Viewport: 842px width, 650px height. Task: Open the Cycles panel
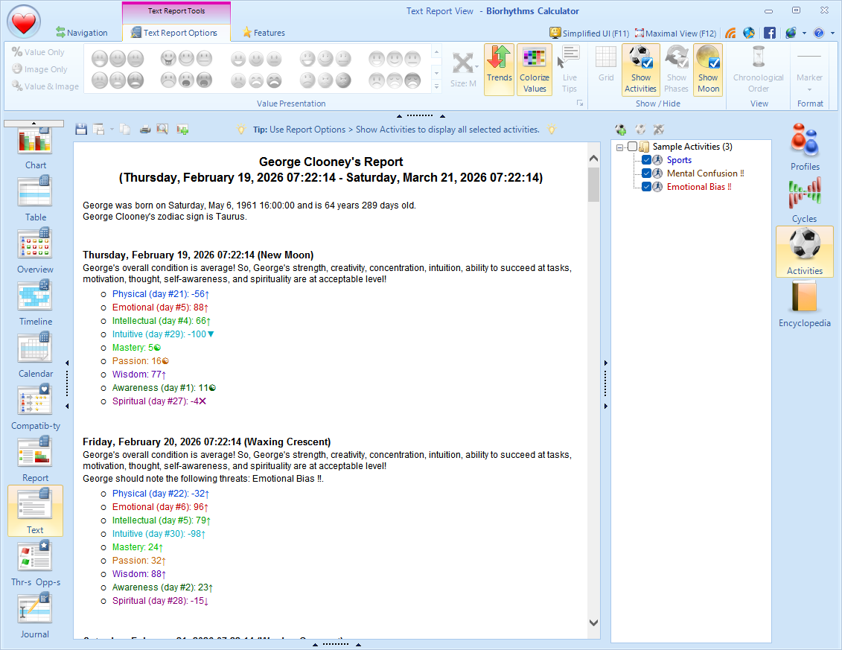805,199
